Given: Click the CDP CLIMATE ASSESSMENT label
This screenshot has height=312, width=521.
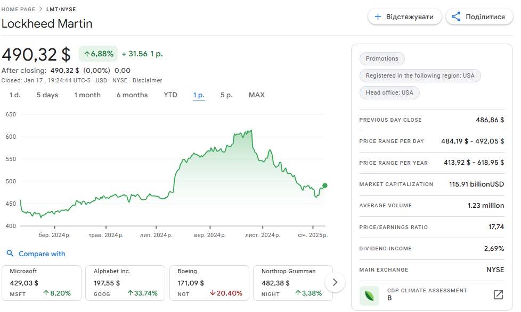Looking at the screenshot, I should click(427, 290).
